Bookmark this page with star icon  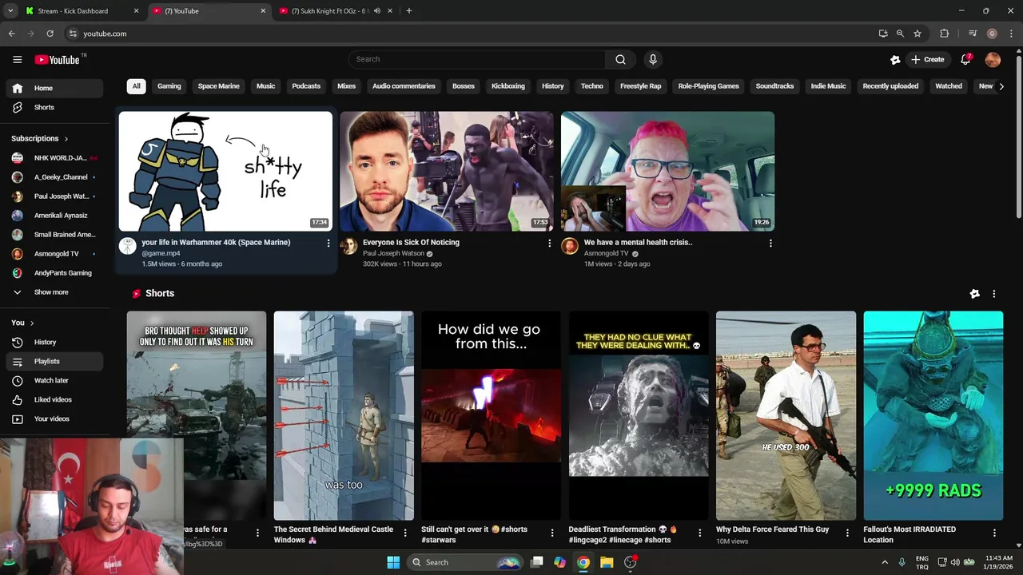click(918, 34)
